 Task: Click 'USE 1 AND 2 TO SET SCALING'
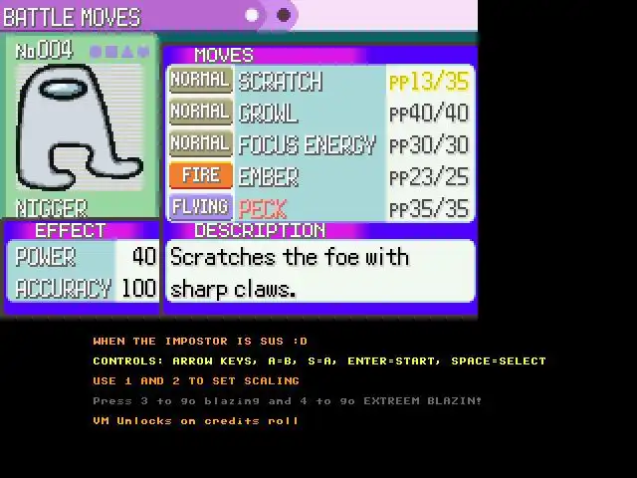[x=196, y=380]
